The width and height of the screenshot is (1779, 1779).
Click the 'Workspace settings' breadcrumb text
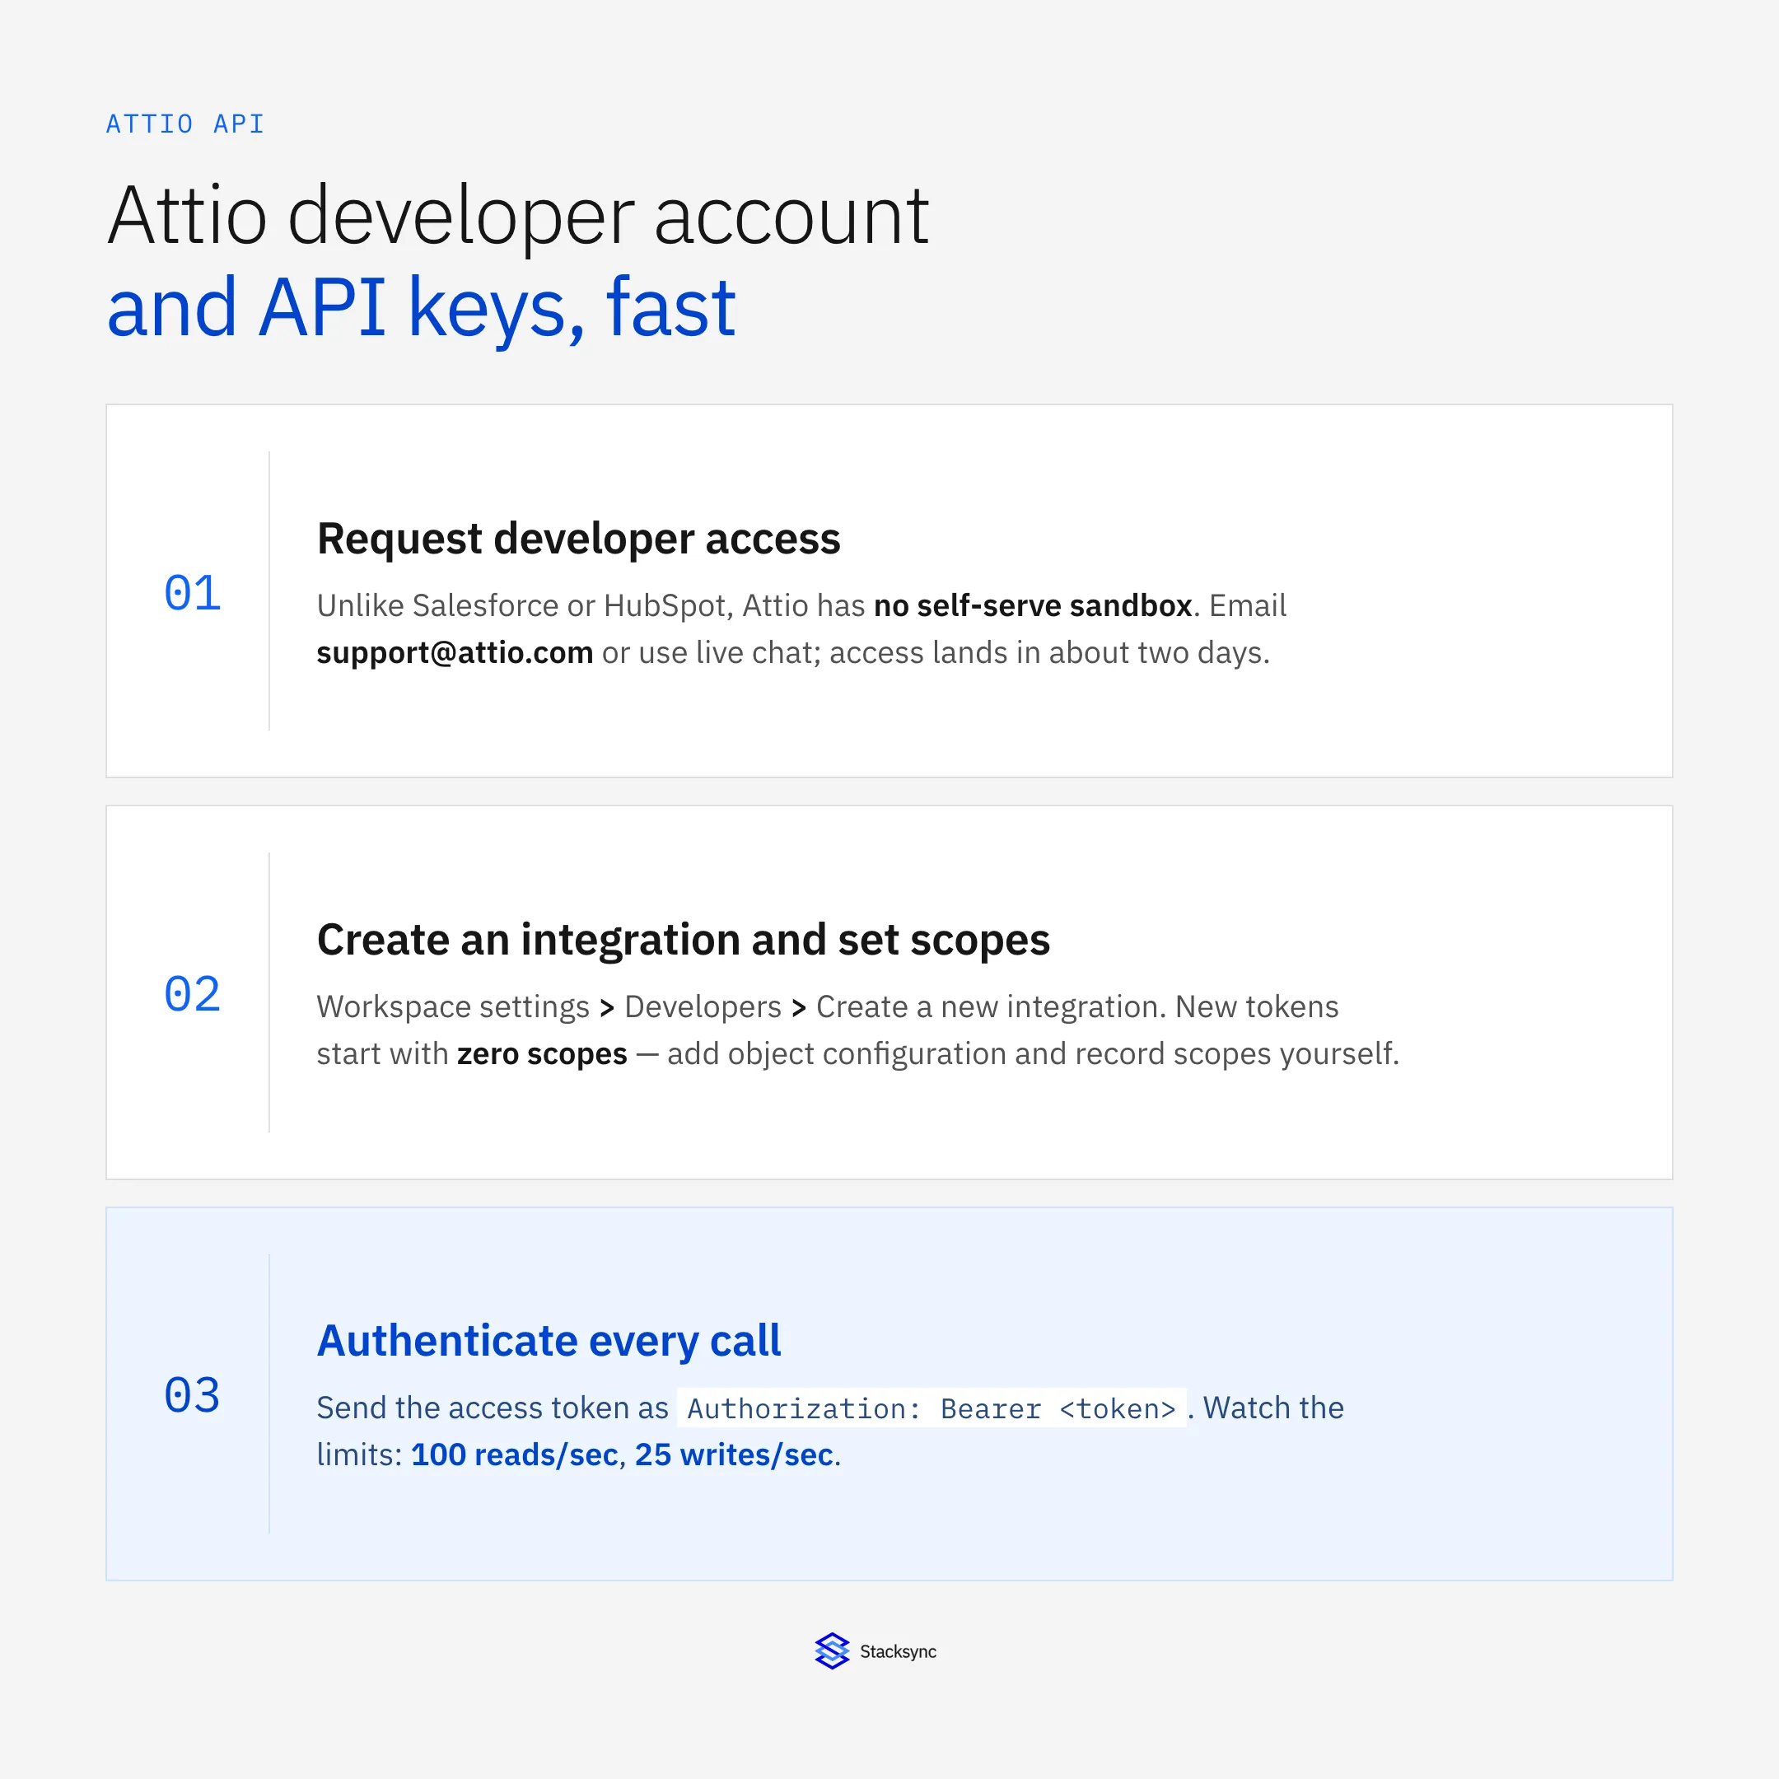pyautogui.click(x=453, y=1006)
